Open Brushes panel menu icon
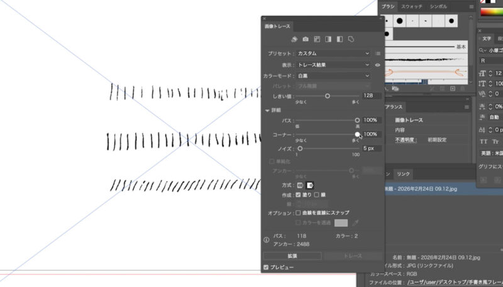 471,6
